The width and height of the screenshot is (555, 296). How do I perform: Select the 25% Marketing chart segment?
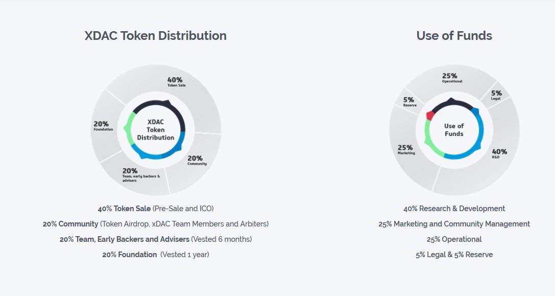pos(406,150)
